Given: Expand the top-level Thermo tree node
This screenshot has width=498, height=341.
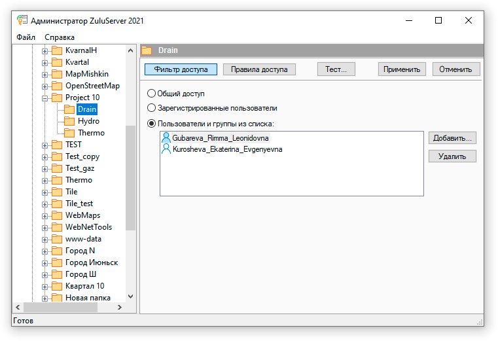Looking at the screenshot, I should tap(44, 181).
